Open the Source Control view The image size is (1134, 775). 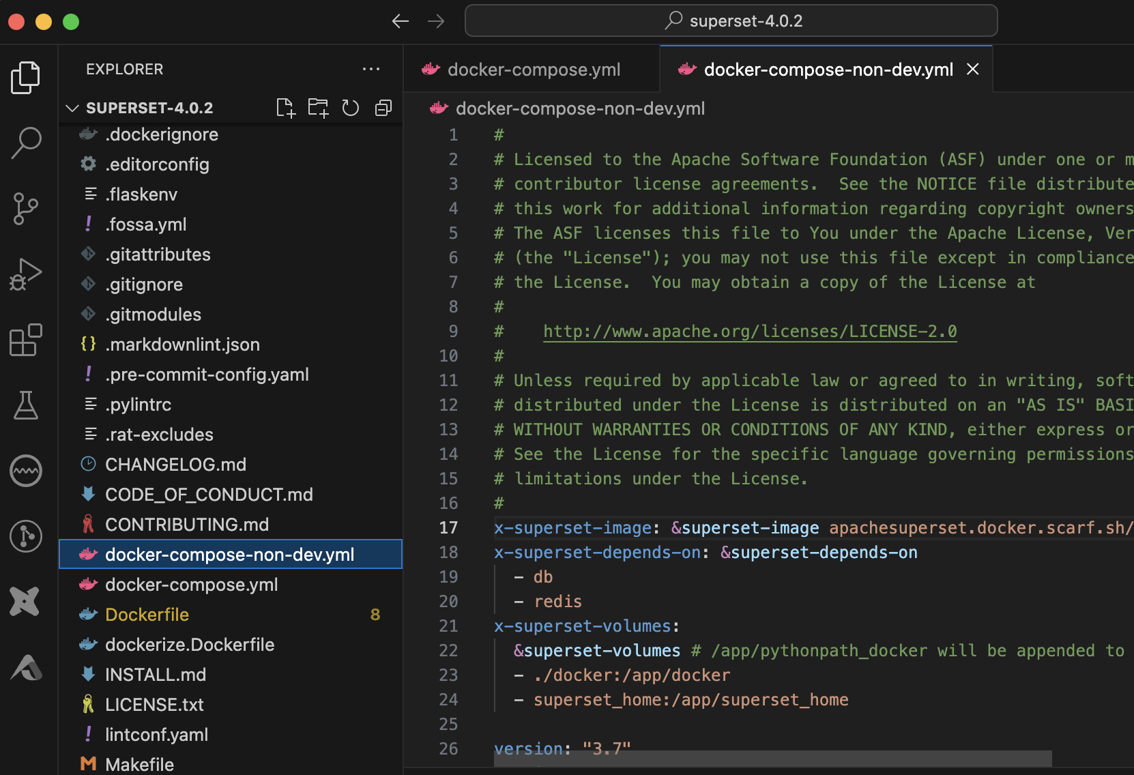(26, 209)
